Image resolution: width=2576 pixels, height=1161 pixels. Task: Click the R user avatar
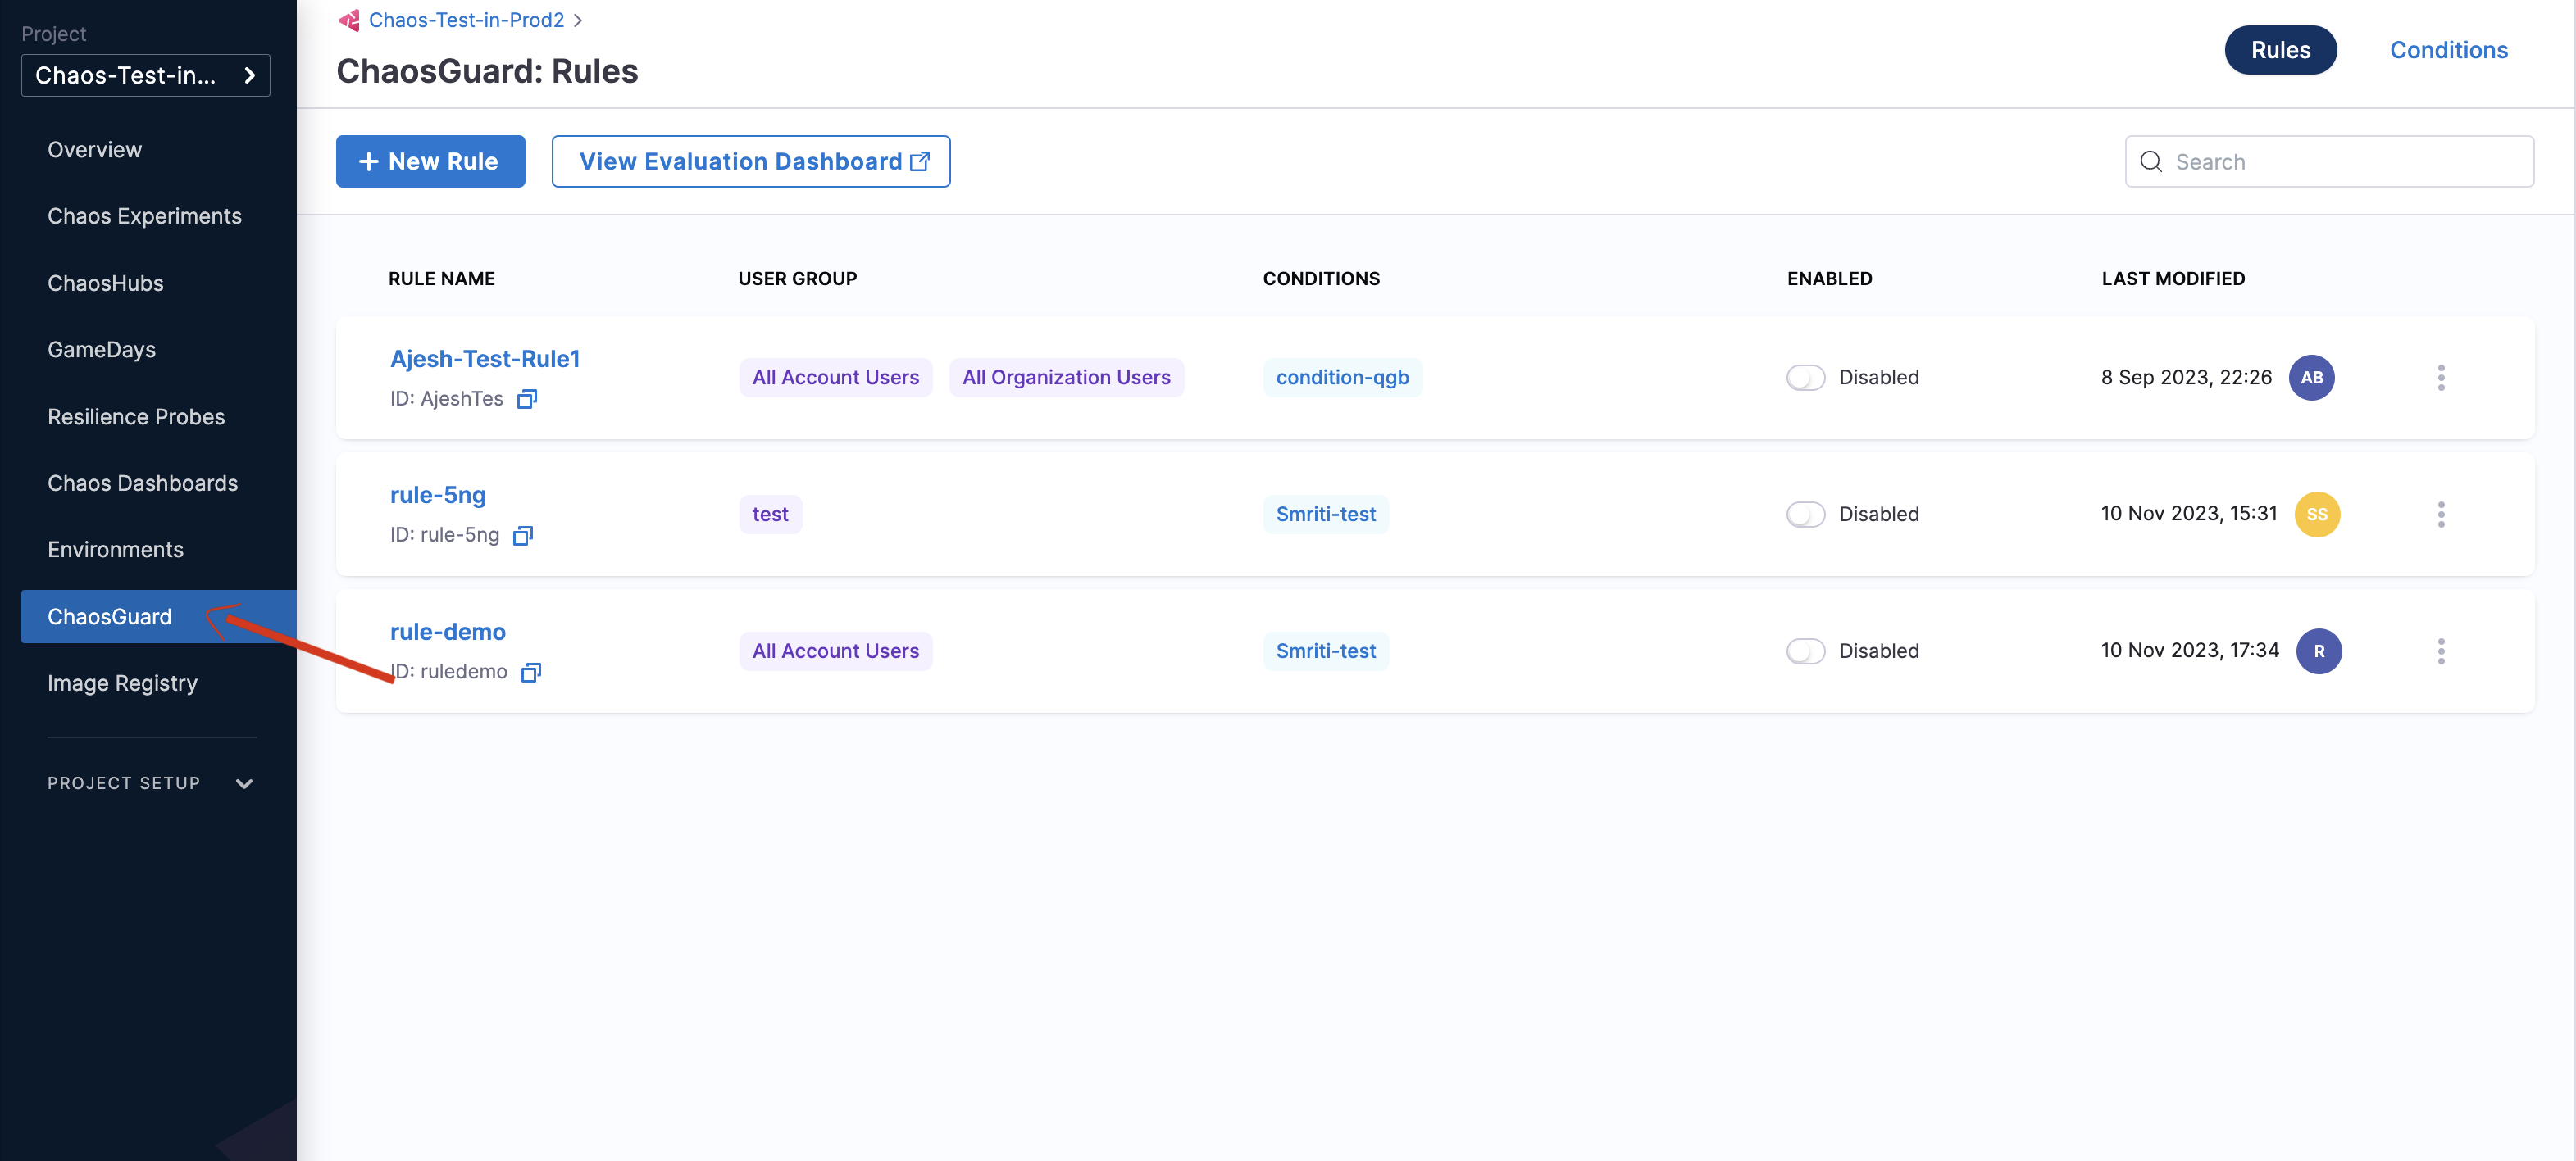[x=2319, y=651]
